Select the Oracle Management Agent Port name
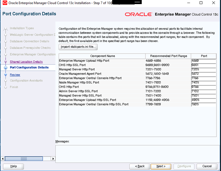221x171 pixels. coord(80,74)
